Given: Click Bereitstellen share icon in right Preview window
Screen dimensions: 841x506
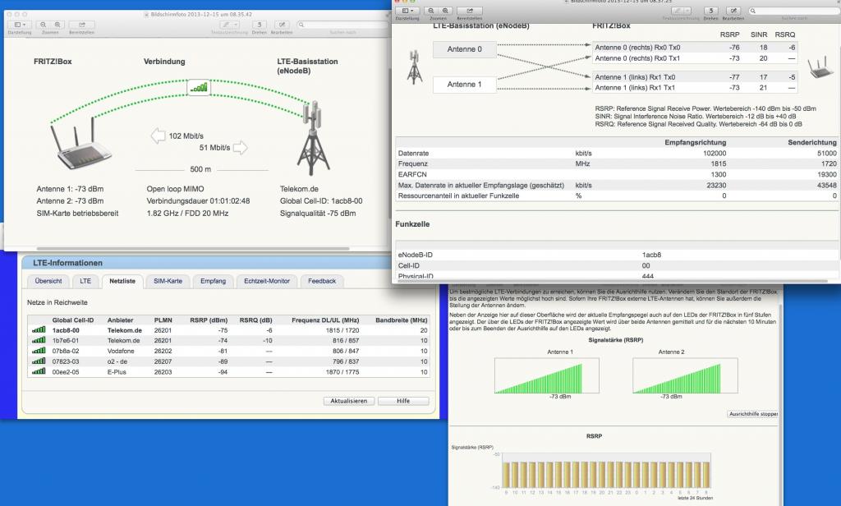Looking at the screenshot, I should coord(470,11).
